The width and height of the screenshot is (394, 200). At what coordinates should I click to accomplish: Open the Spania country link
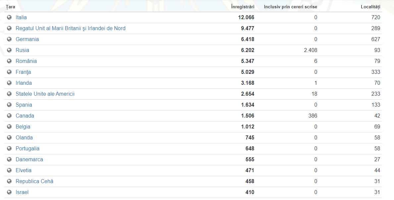24,105
